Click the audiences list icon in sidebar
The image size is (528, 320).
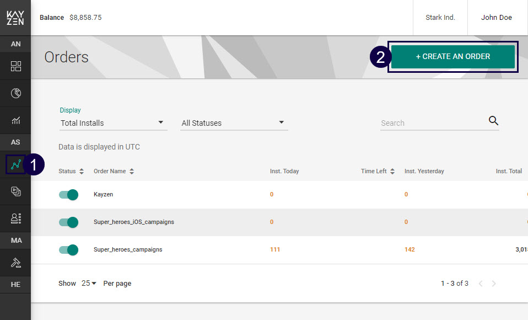[16, 218]
